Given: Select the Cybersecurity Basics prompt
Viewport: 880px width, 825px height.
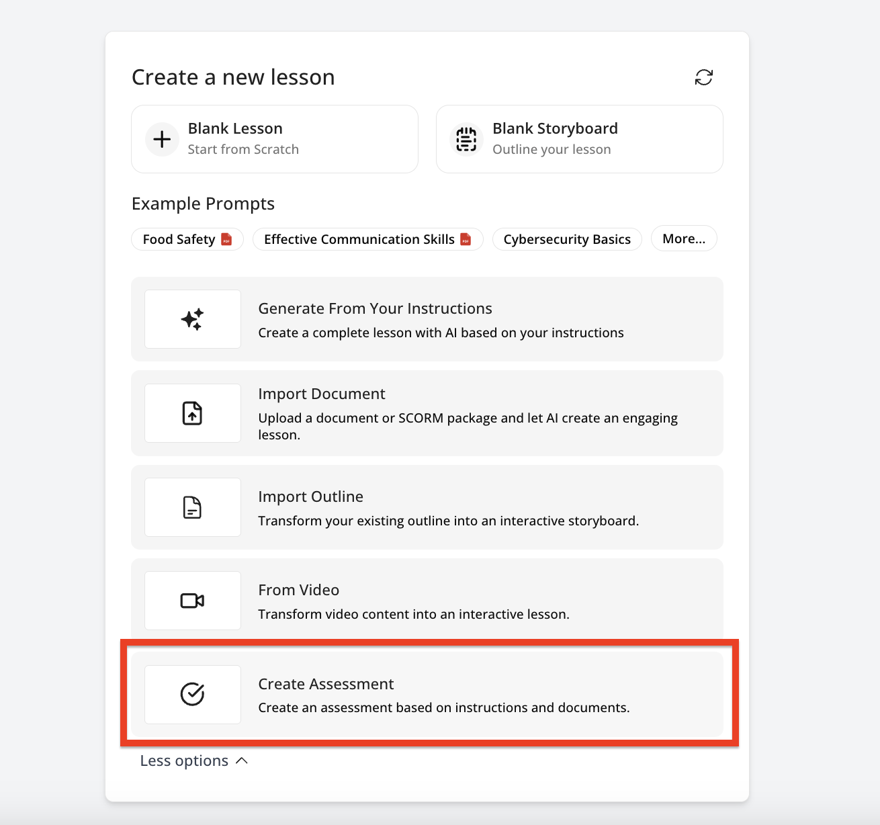Looking at the screenshot, I should 566,239.
